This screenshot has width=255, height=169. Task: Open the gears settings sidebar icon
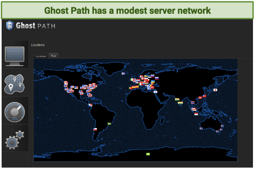[15, 140]
